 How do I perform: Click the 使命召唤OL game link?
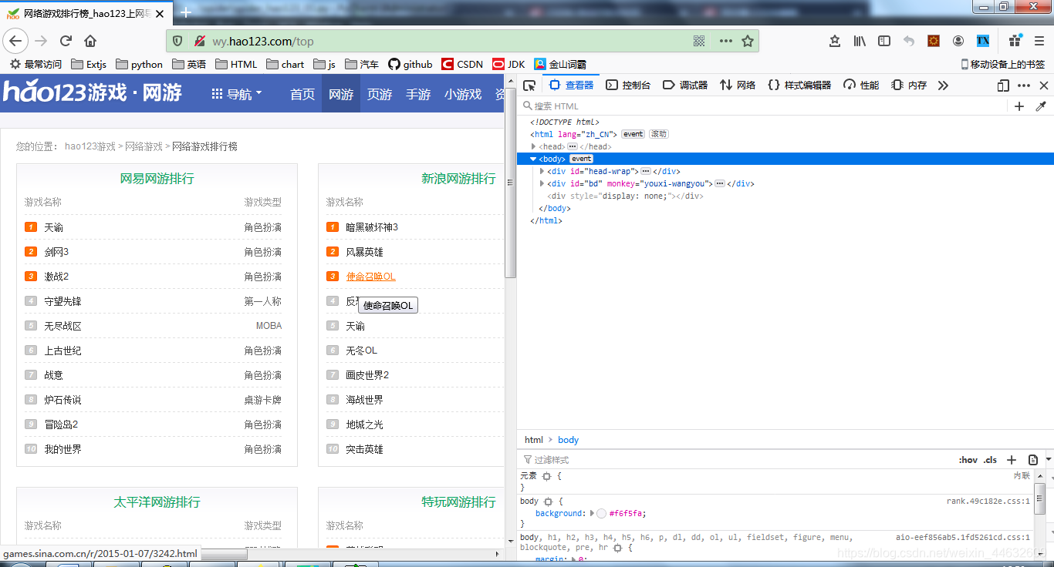point(370,277)
